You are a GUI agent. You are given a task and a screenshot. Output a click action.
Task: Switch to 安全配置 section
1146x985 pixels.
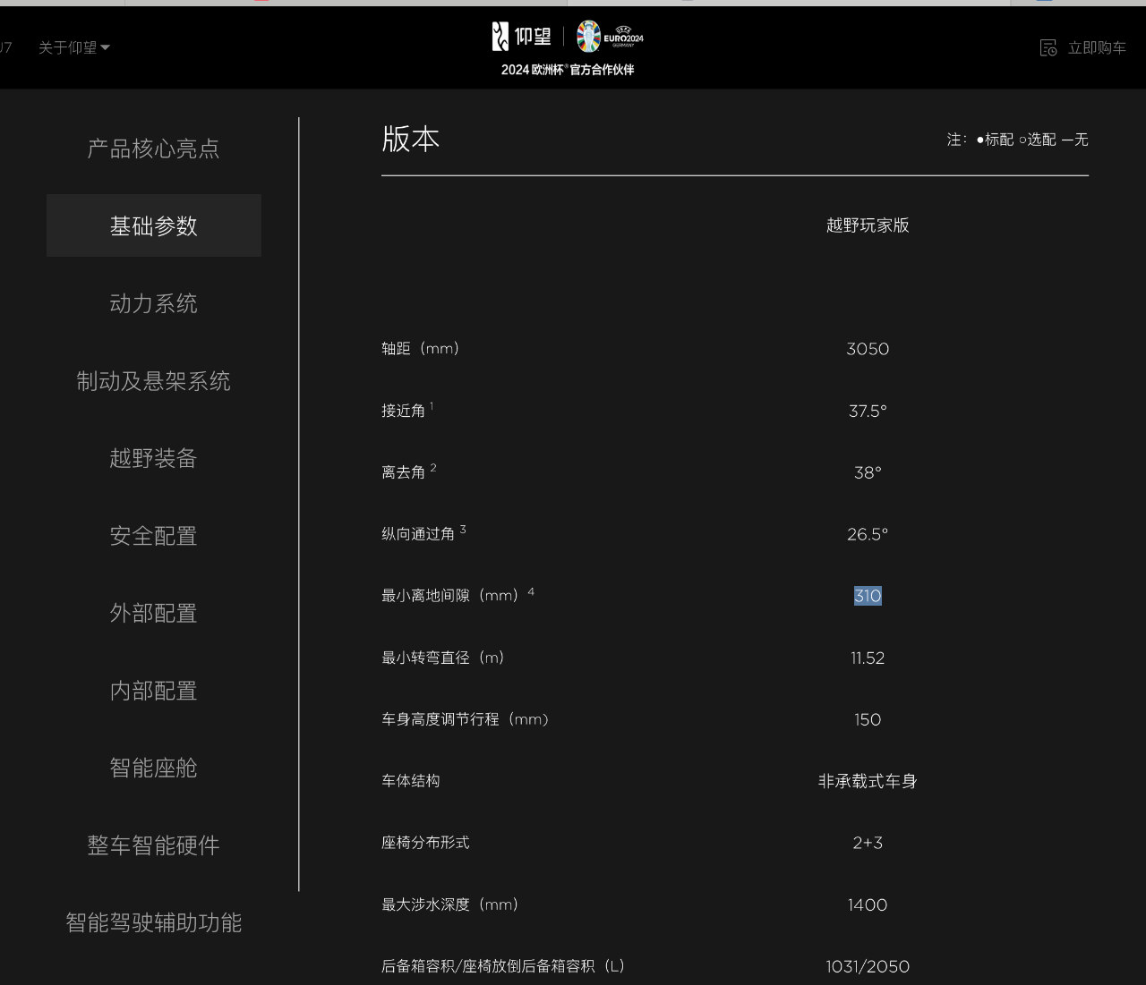pos(153,536)
